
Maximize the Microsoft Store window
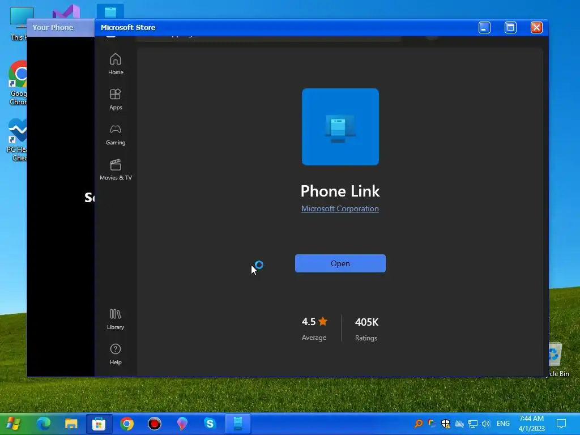click(510, 27)
